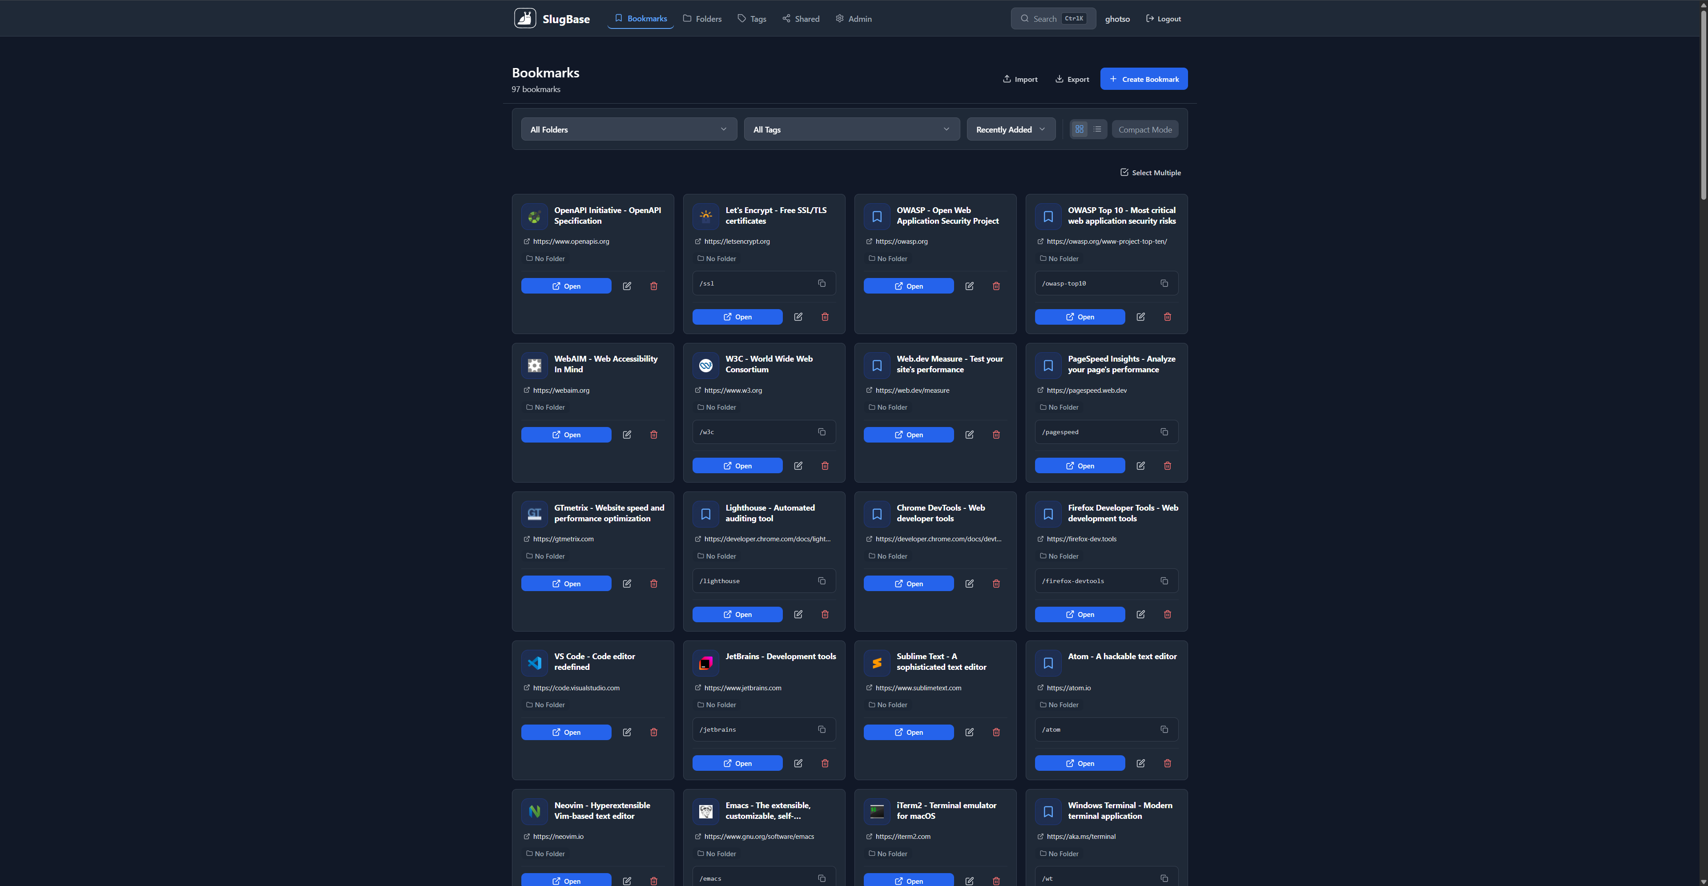Image resolution: width=1708 pixels, height=886 pixels.
Task: Copy the /ssl slug shortcut
Action: coord(822,283)
